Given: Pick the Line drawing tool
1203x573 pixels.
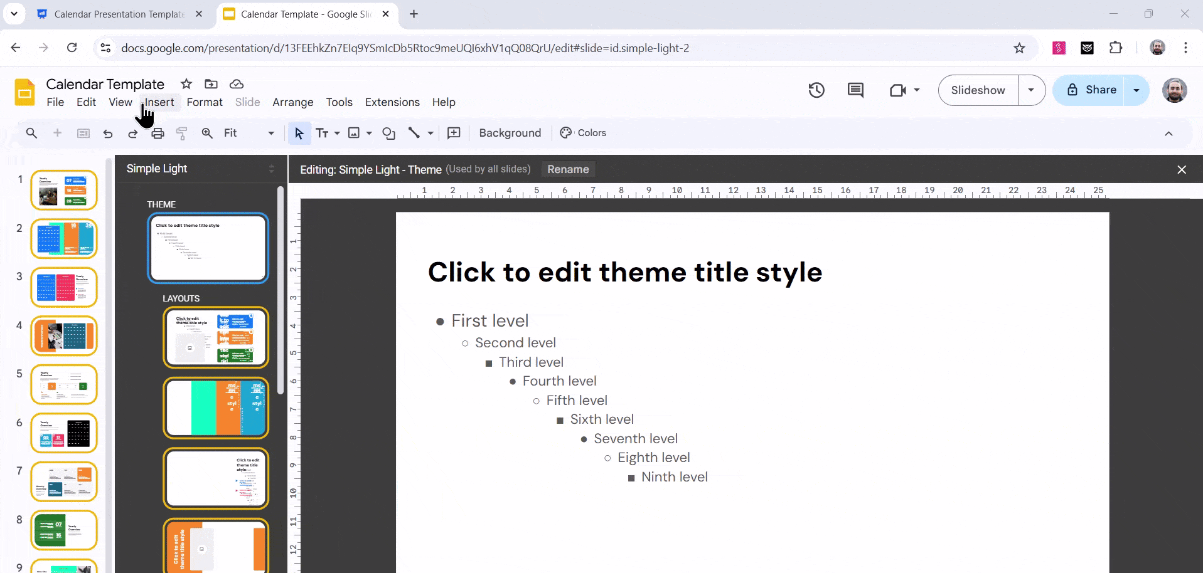Looking at the screenshot, I should [x=414, y=133].
